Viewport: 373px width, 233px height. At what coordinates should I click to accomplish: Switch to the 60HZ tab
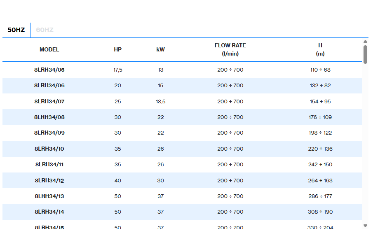click(x=45, y=30)
